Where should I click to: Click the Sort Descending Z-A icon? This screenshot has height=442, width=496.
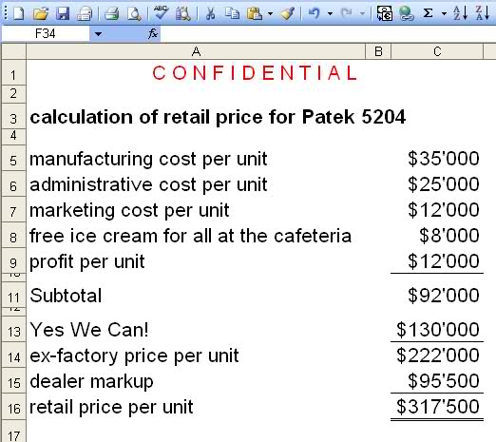(483, 13)
